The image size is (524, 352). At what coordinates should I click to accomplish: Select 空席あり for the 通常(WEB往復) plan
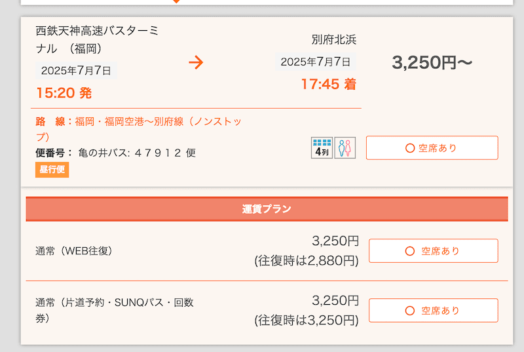433,251
